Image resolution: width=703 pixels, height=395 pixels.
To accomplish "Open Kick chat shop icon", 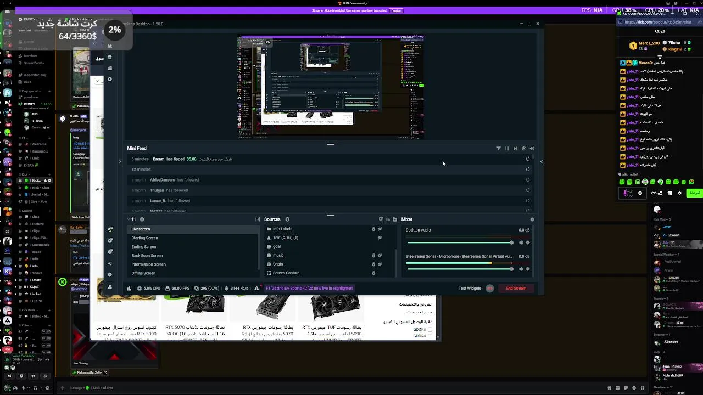I will tap(669, 193).
